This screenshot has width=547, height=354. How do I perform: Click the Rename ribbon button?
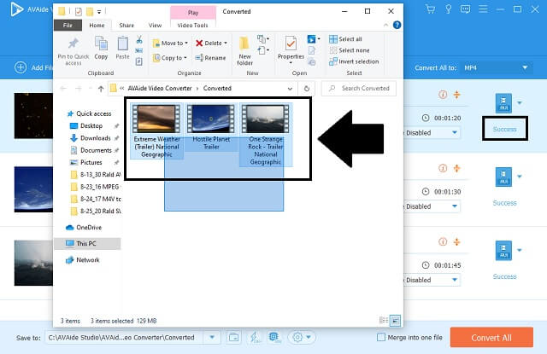coord(211,58)
